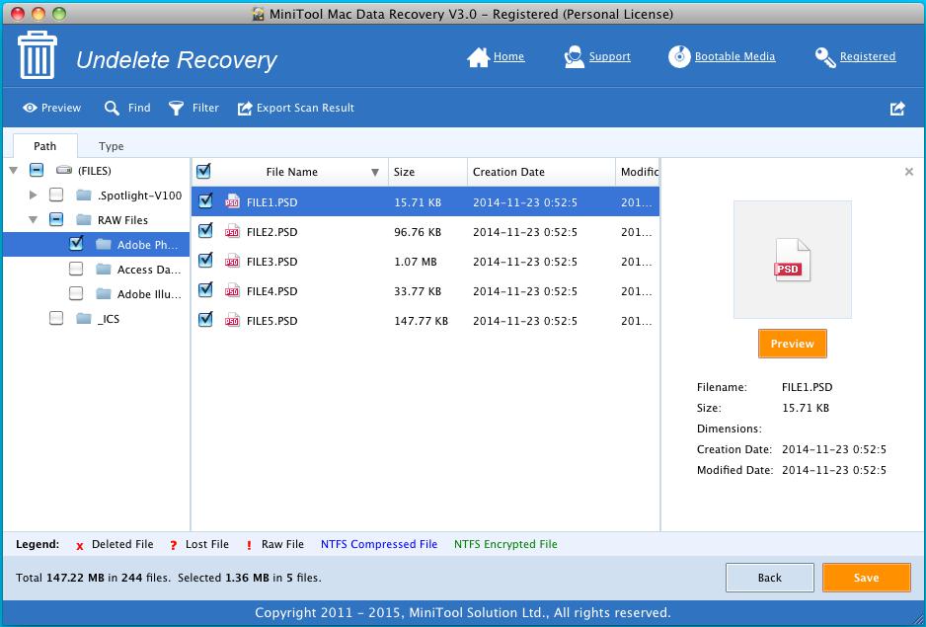This screenshot has width=926, height=627.
Task: Click the large PSD preview thumbnail
Action: pyautogui.click(x=793, y=260)
